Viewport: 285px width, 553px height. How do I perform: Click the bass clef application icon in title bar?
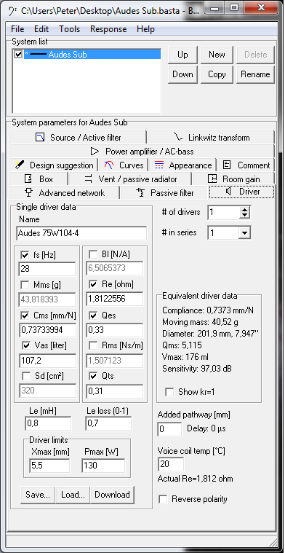(x=12, y=10)
